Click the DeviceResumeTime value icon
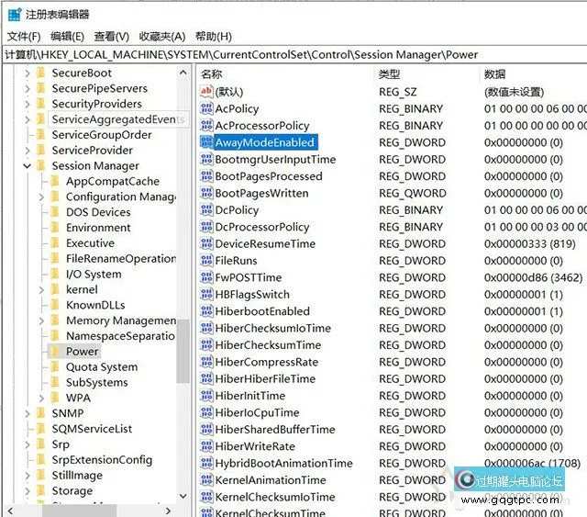The image size is (587, 517). 206,243
